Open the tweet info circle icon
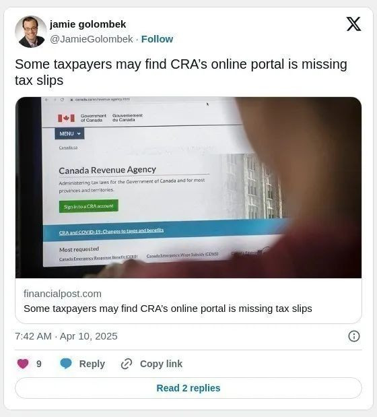 [354, 336]
